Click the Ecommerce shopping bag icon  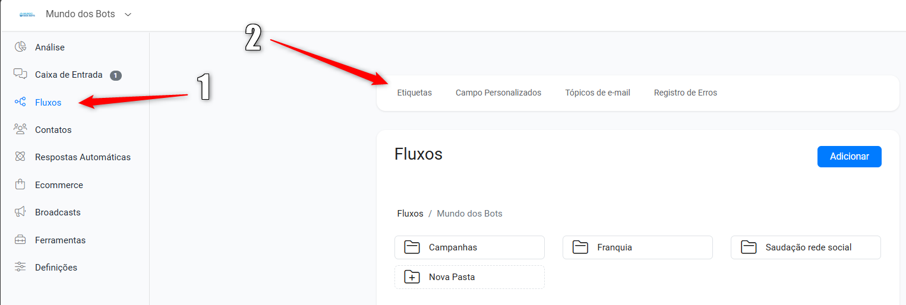(x=21, y=185)
